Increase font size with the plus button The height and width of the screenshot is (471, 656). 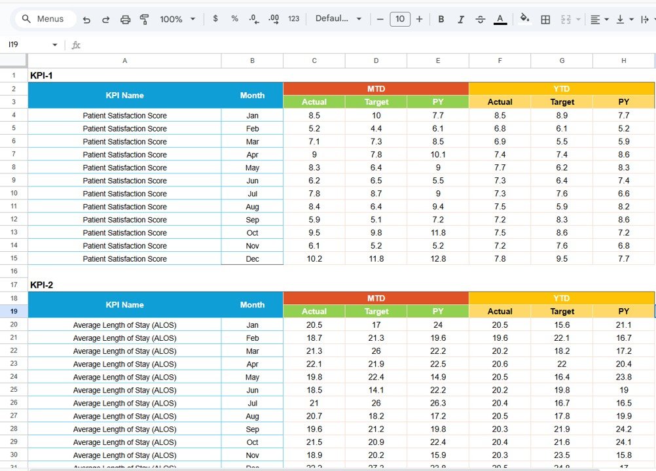[x=419, y=19]
